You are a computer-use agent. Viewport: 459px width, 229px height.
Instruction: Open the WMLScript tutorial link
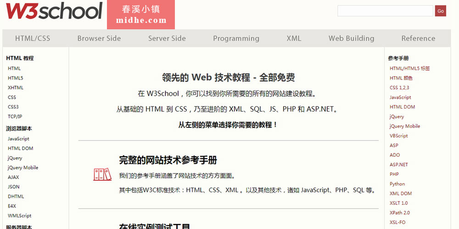click(19, 216)
